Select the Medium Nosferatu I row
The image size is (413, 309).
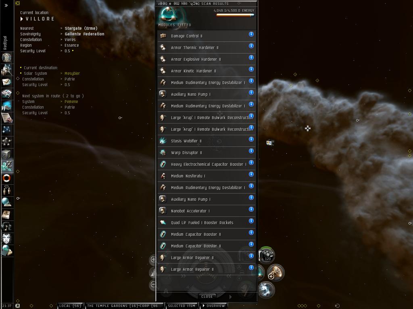pos(206,176)
